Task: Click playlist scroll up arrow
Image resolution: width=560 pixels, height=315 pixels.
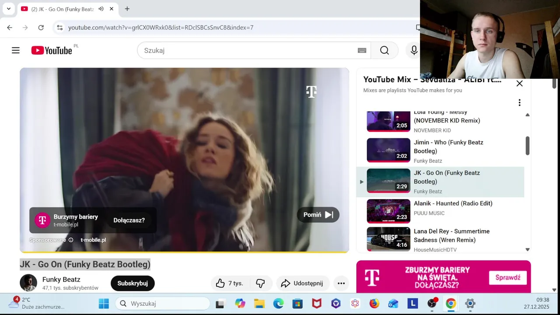Action: point(527,115)
